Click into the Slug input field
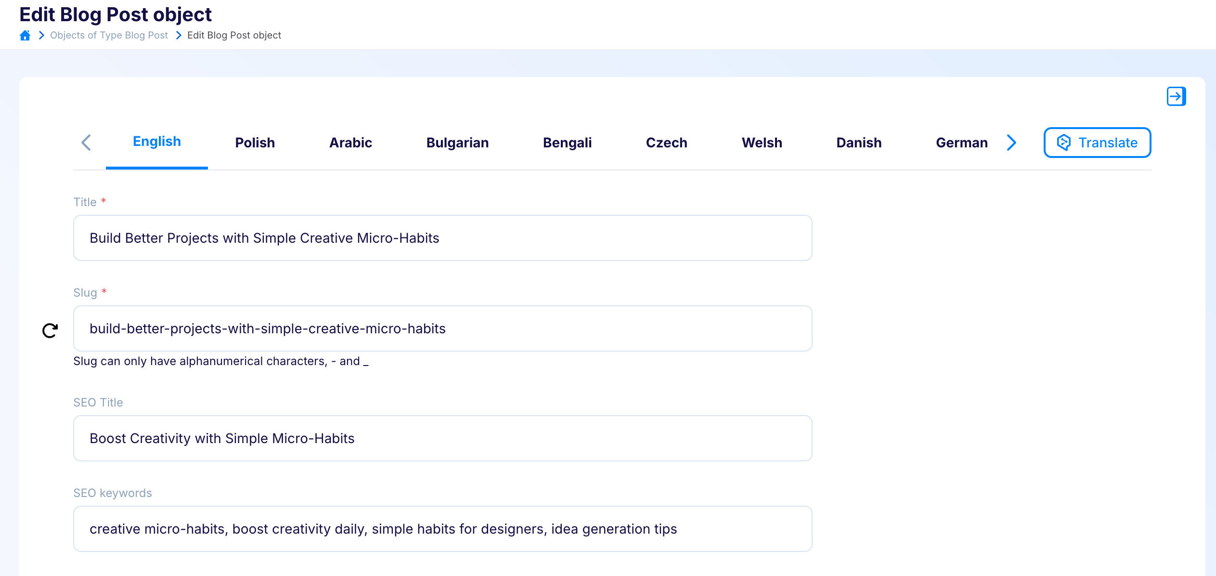This screenshot has height=576, width=1216. [442, 328]
